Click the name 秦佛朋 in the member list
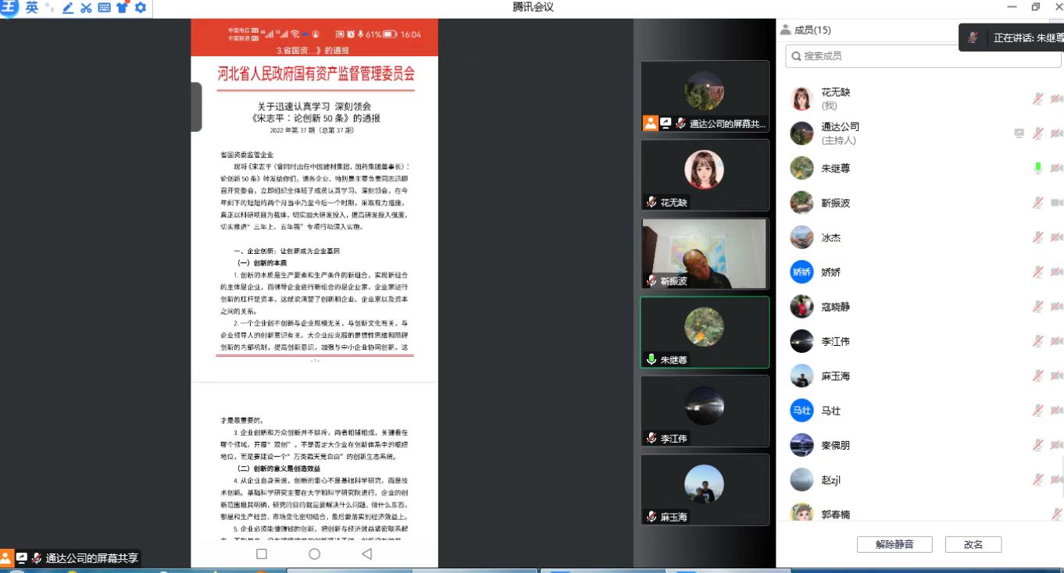 tap(835, 445)
